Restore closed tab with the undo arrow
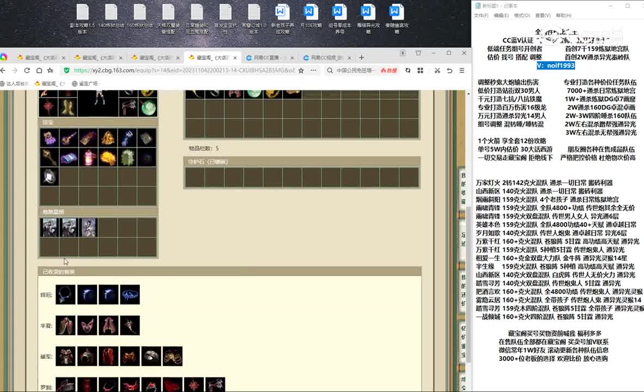The image size is (644, 392). coord(449,71)
